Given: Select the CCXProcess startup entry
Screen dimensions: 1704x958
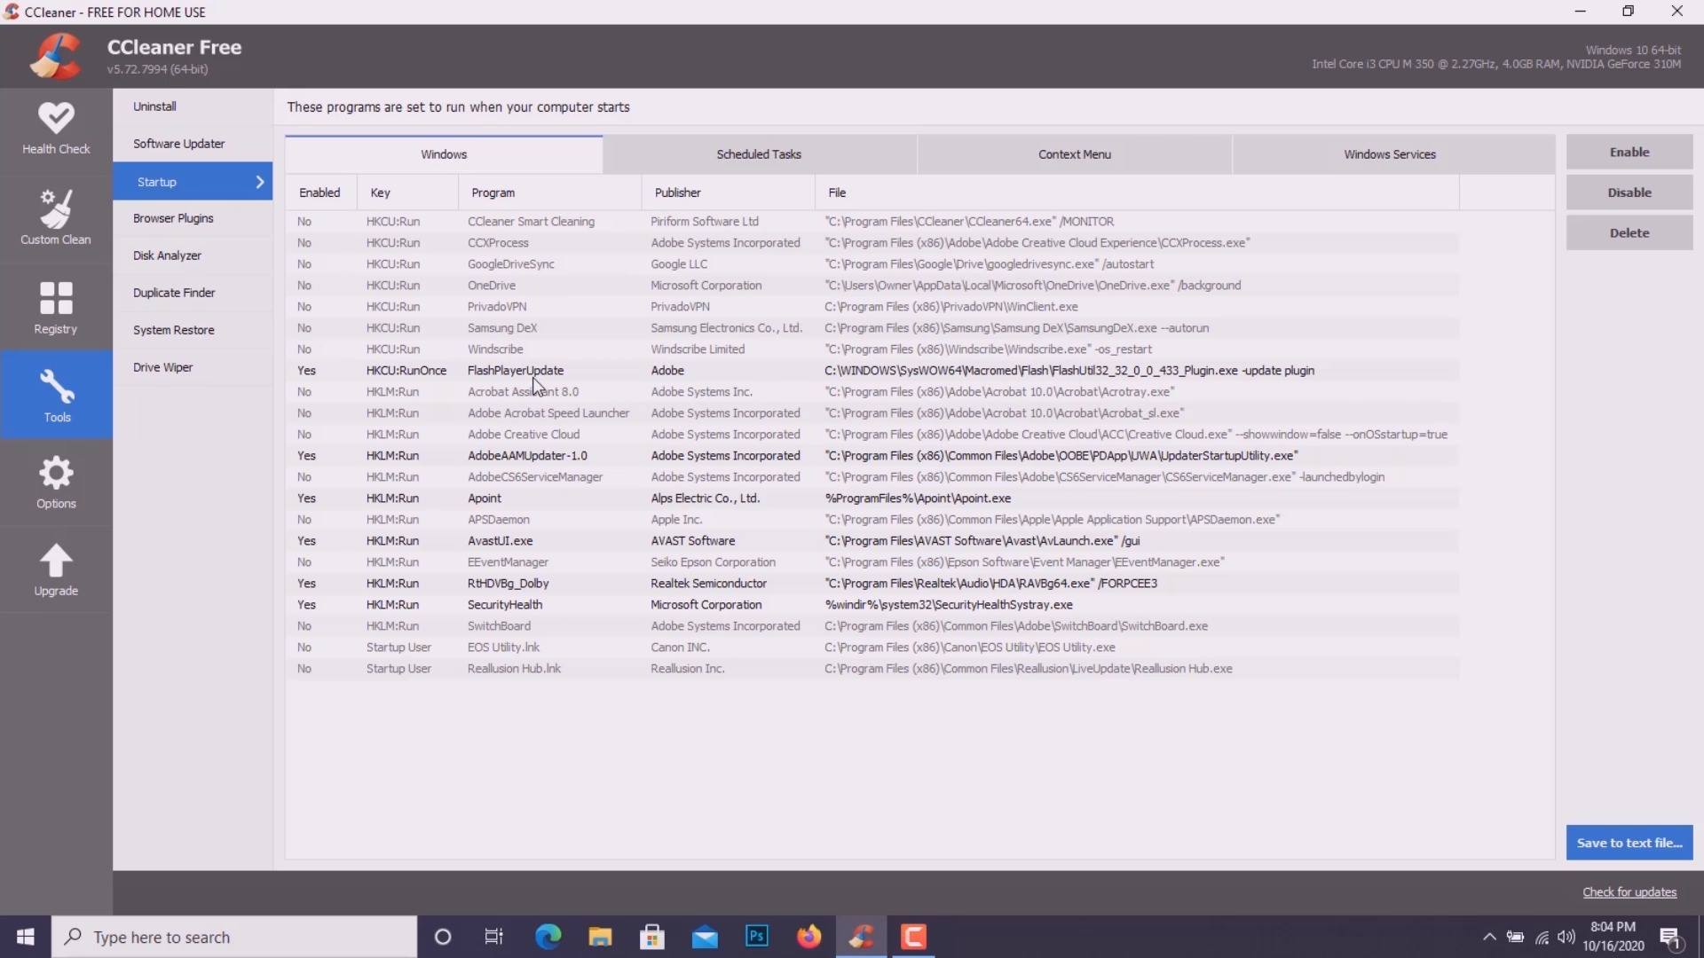Looking at the screenshot, I should click(872, 243).
